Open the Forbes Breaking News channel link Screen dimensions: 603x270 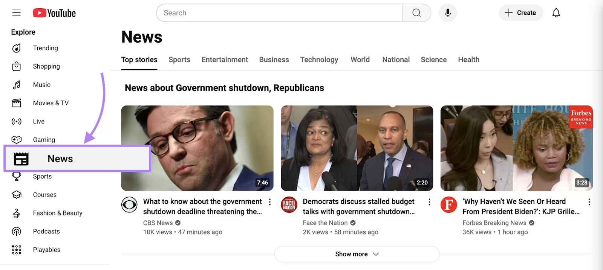(x=494, y=223)
